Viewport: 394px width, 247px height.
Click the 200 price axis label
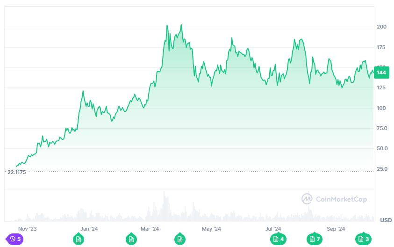tap(381, 27)
